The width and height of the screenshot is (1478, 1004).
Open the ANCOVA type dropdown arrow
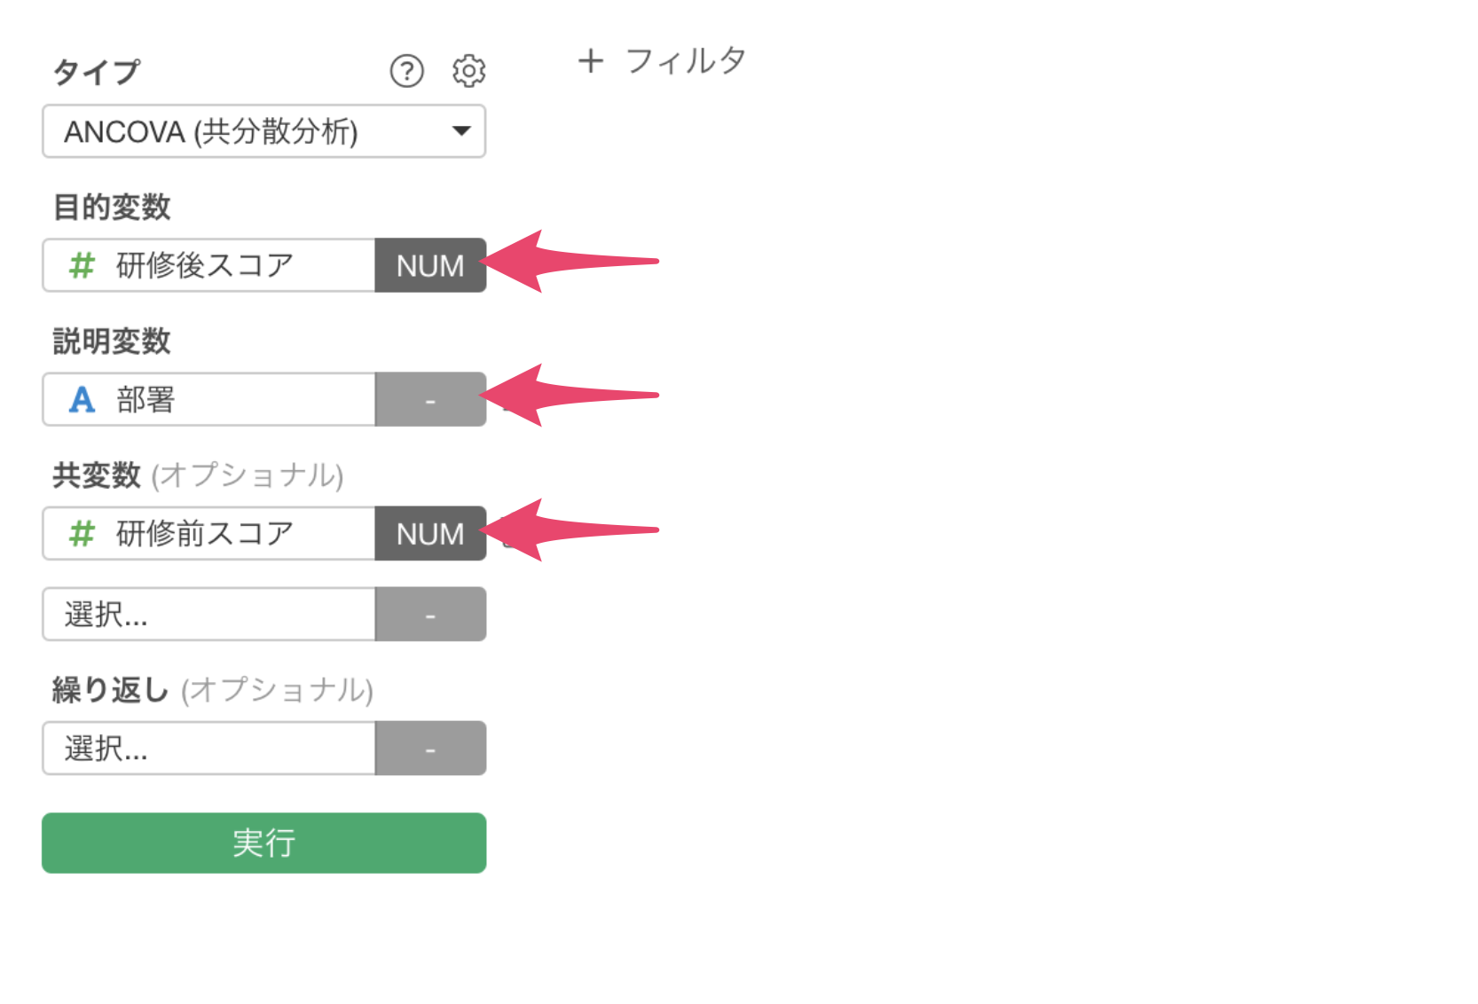pyautogui.click(x=460, y=131)
